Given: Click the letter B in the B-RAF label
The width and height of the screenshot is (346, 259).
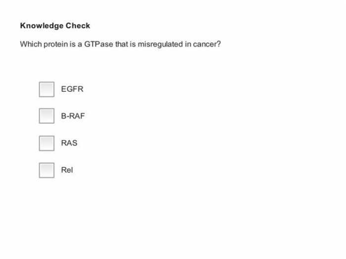Looking at the screenshot, I should pos(64,116).
